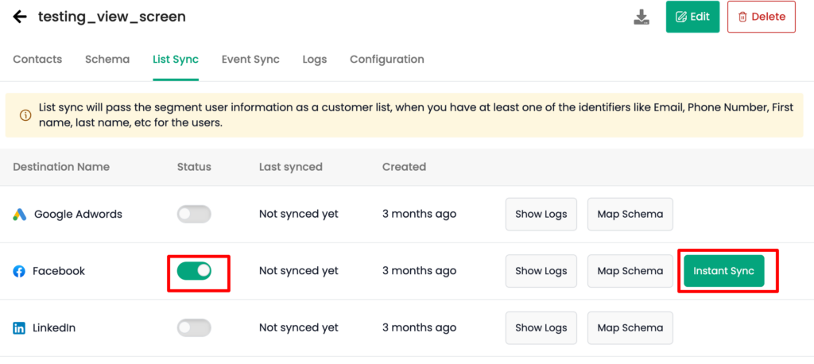Click the back arrow icon
The width and height of the screenshot is (814, 364).
tap(20, 17)
